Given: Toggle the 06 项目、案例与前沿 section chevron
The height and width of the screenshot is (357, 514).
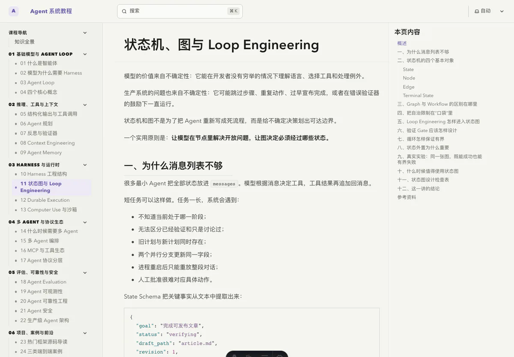Looking at the screenshot, I should click(x=85, y=333).
